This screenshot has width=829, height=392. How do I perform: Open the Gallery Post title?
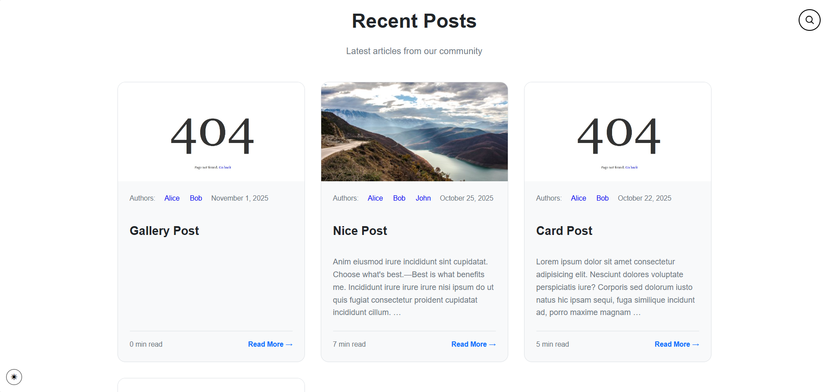coord(164,231)
